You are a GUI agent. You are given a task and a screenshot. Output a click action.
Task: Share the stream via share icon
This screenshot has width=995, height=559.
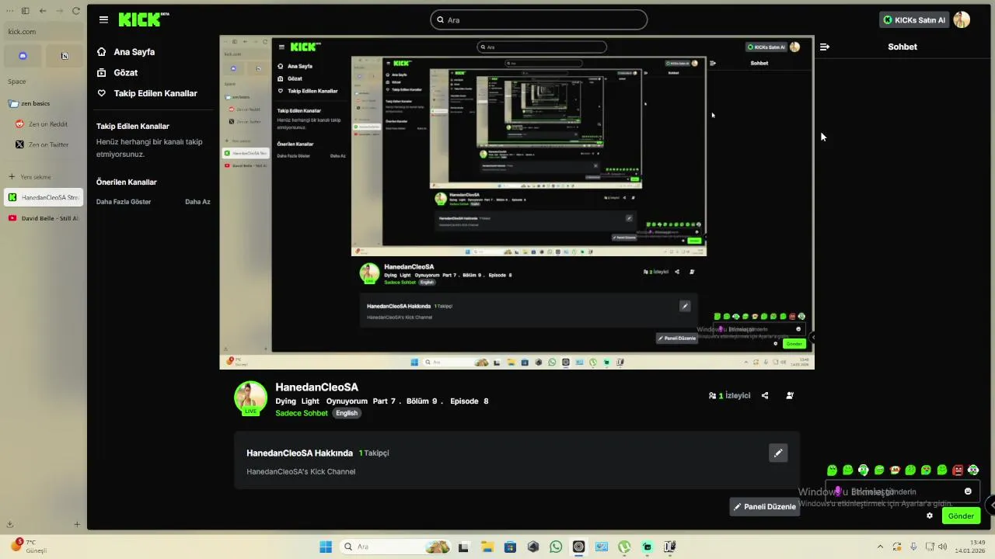click(765, 395)
